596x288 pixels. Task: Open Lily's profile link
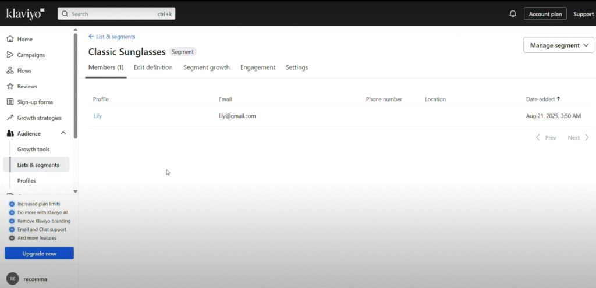(98, 116)
